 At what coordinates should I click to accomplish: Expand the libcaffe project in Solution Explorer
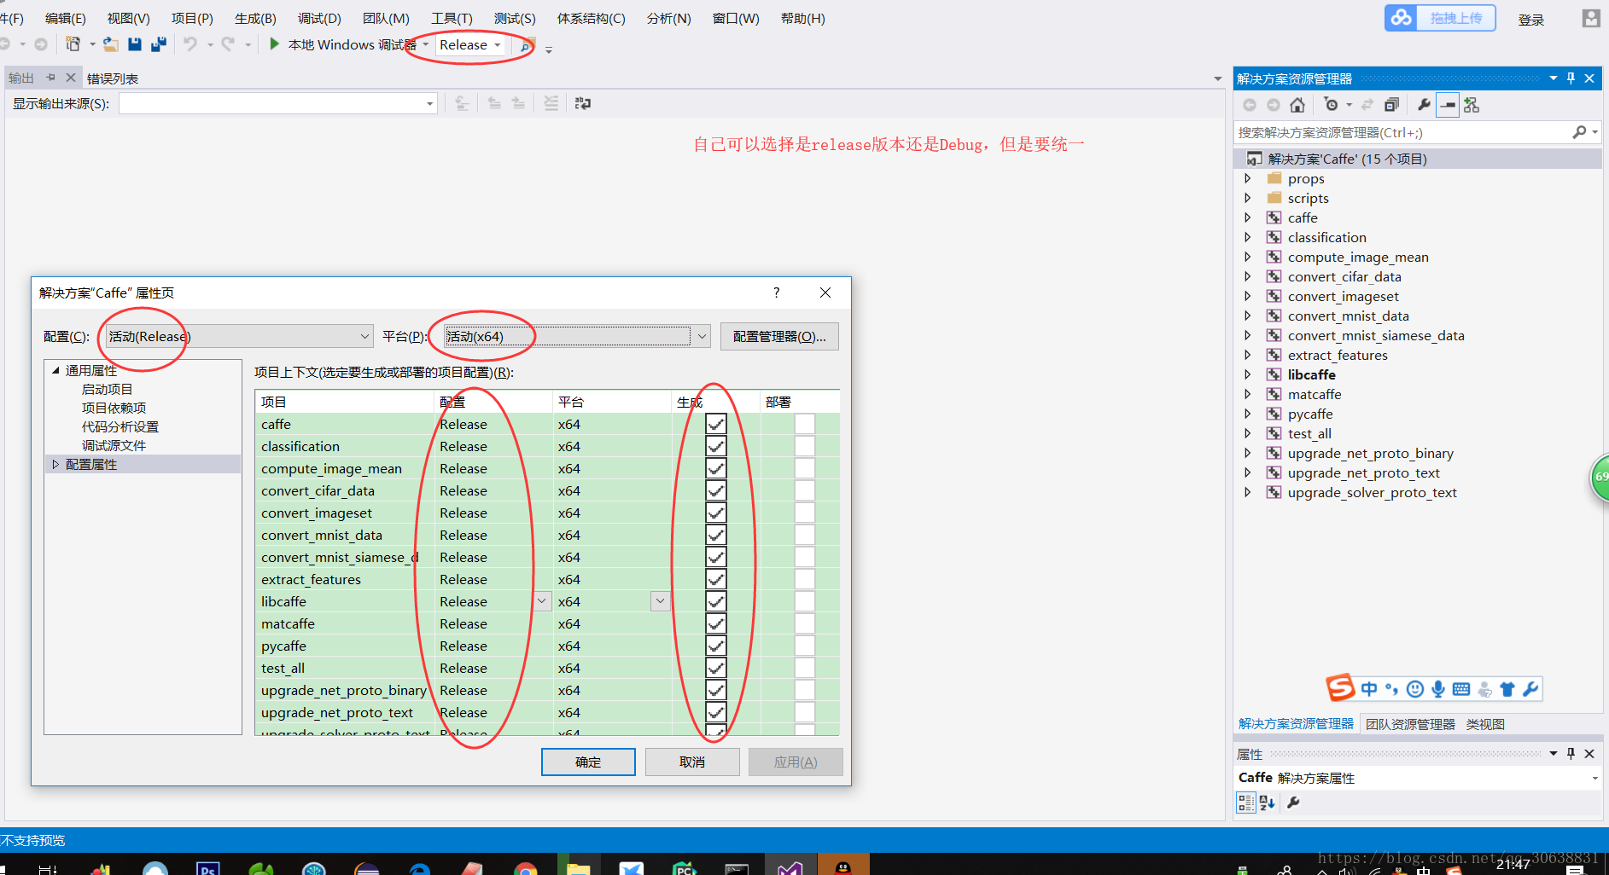pos(1247,374)
